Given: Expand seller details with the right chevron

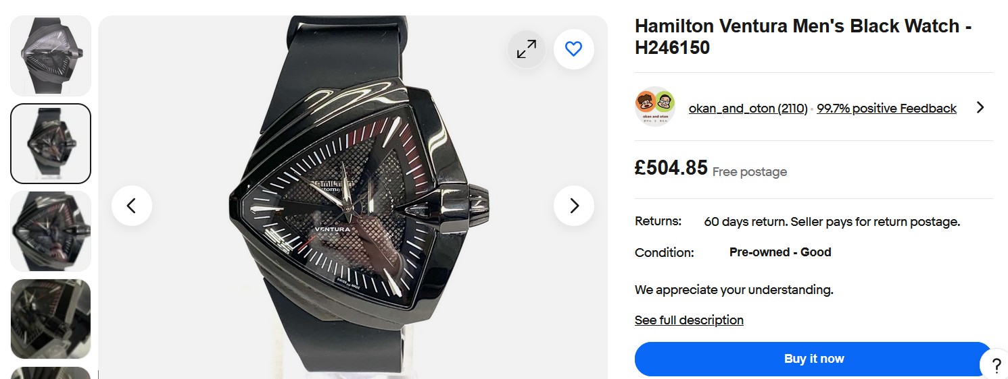Looking at the screenshot, I should pyautogui.click(x=980, y=107).
